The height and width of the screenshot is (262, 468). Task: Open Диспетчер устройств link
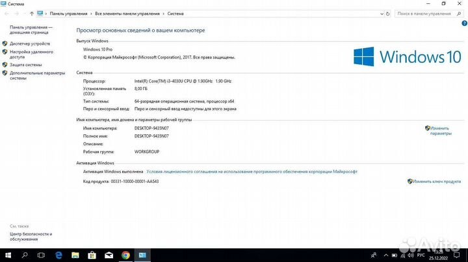[x=30, y=43]
